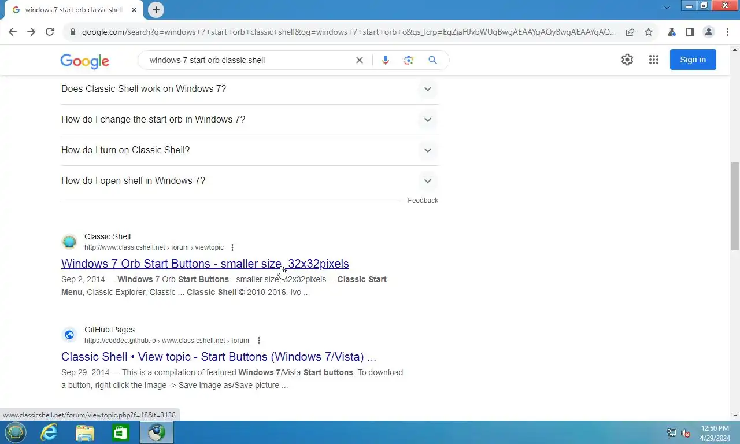Screen dimensions: 740x444
Task: Click the URL address bar
Action: pyautogui.click(x=349, y=32)
